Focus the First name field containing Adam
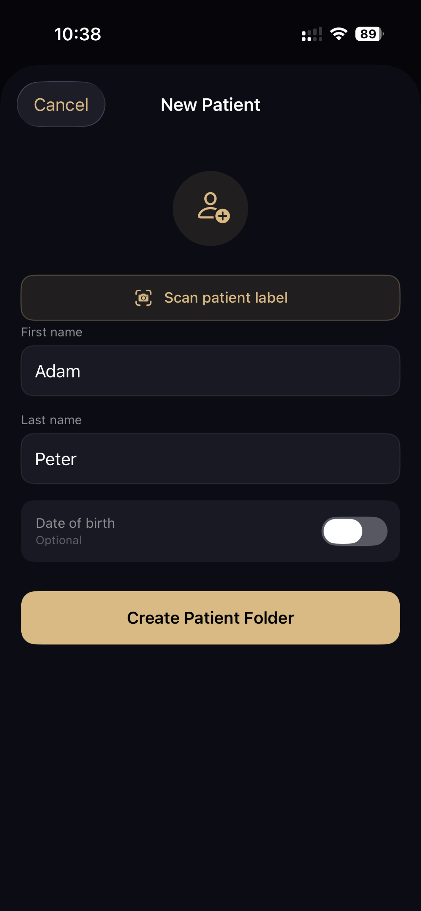The width and height of the screenshot is (421, 911). [x=210, y=371]
